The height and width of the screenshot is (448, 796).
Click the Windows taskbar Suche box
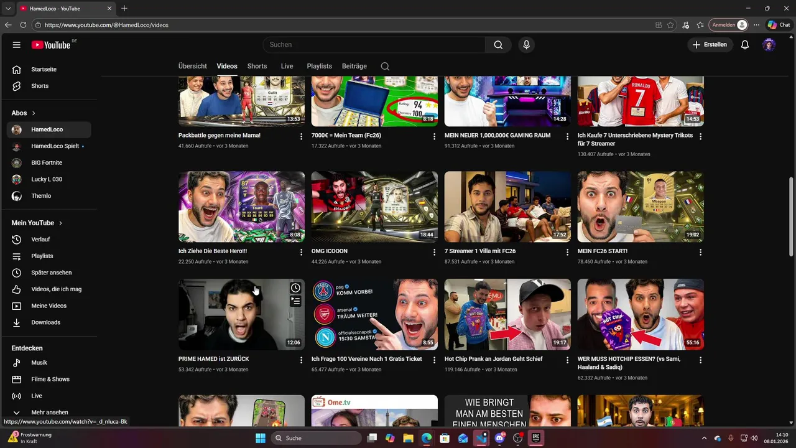click(316, 438)
